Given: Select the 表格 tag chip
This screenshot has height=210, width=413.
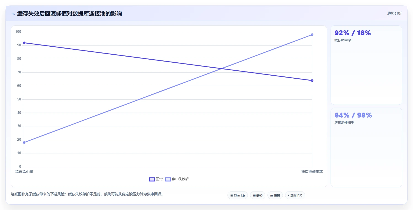Looking at the screenshot, I should [258, 195].
